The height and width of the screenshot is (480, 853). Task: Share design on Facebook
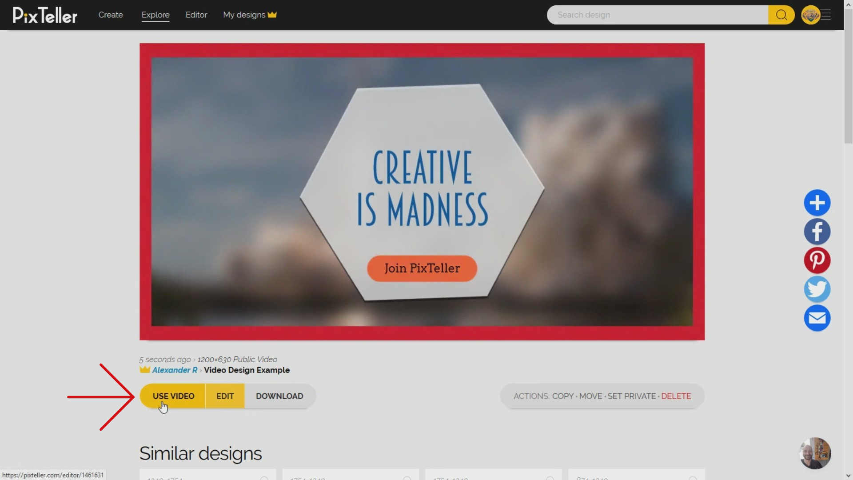[x=817, y=232]
